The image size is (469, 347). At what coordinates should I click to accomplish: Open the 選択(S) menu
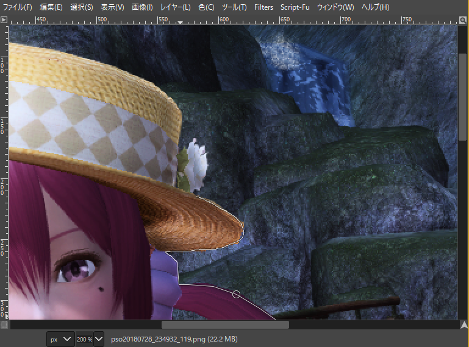[81, 7]
